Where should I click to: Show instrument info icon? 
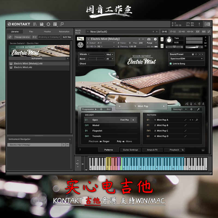coord(155,39)
